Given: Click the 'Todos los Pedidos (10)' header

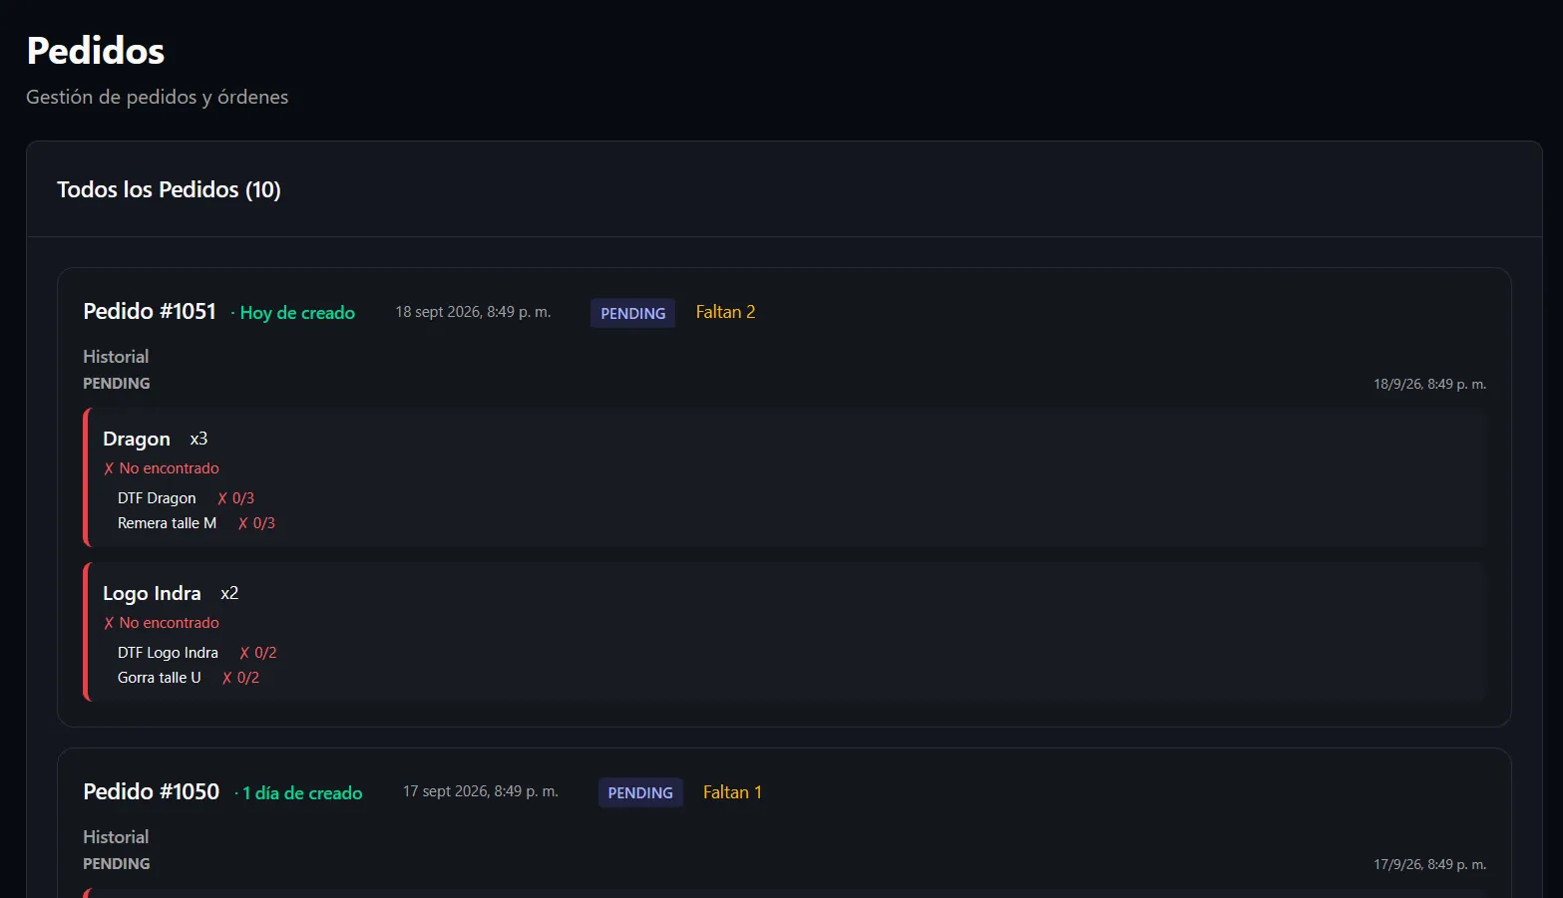Looking at the screenshot, I should coord(169,189).
